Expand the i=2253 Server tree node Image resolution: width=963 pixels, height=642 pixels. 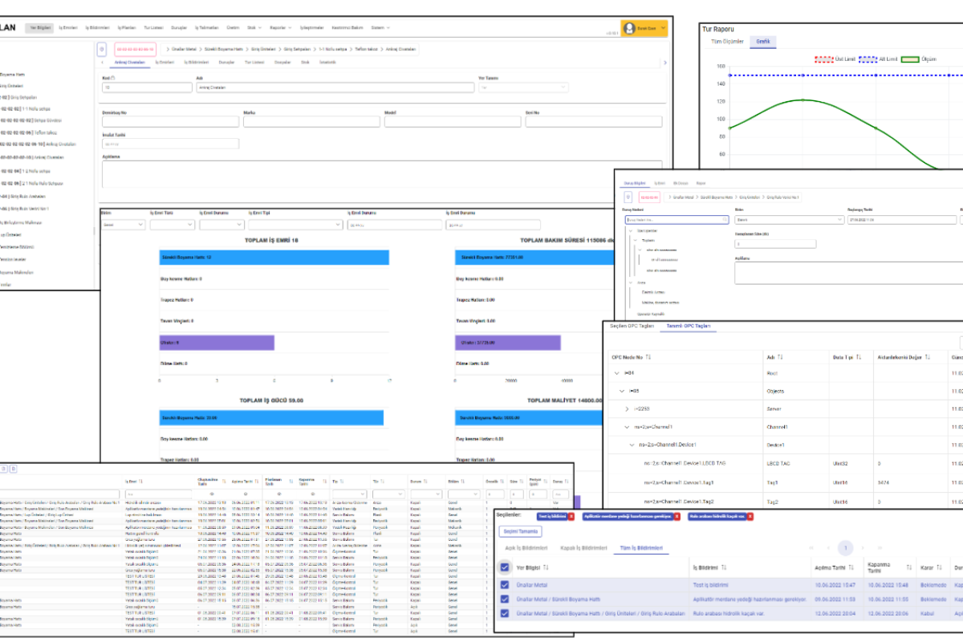pyautogui.click(x=627, y=409)
